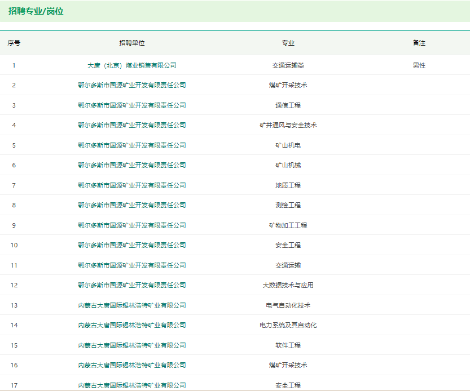Screen dimensions: 470x391
Task: Click serial number "15" in the 序号 column
Action: (14, 345)
